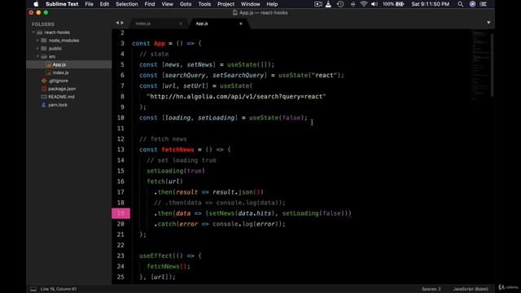Click the public folder icon

[44, 48]
